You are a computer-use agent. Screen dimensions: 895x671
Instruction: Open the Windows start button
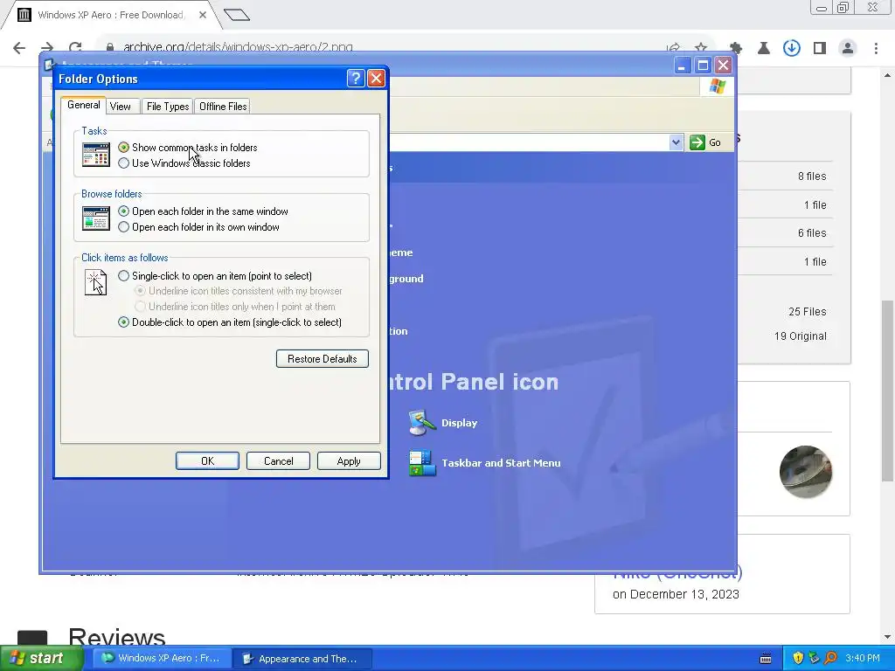42,658
